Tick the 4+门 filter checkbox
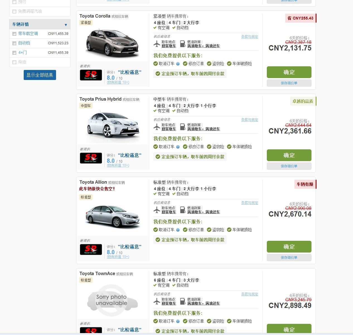Screen dimensions: 353x335 tap(14, 53)
